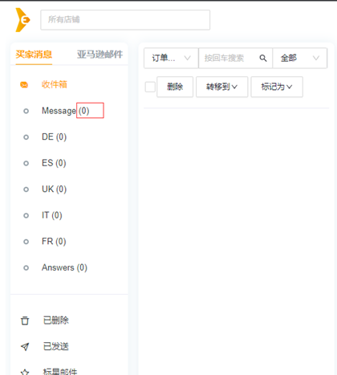This screenshot has height=375, width=337.
Task: Expand the 订单 search type dropdown
Action: (171, 58)
